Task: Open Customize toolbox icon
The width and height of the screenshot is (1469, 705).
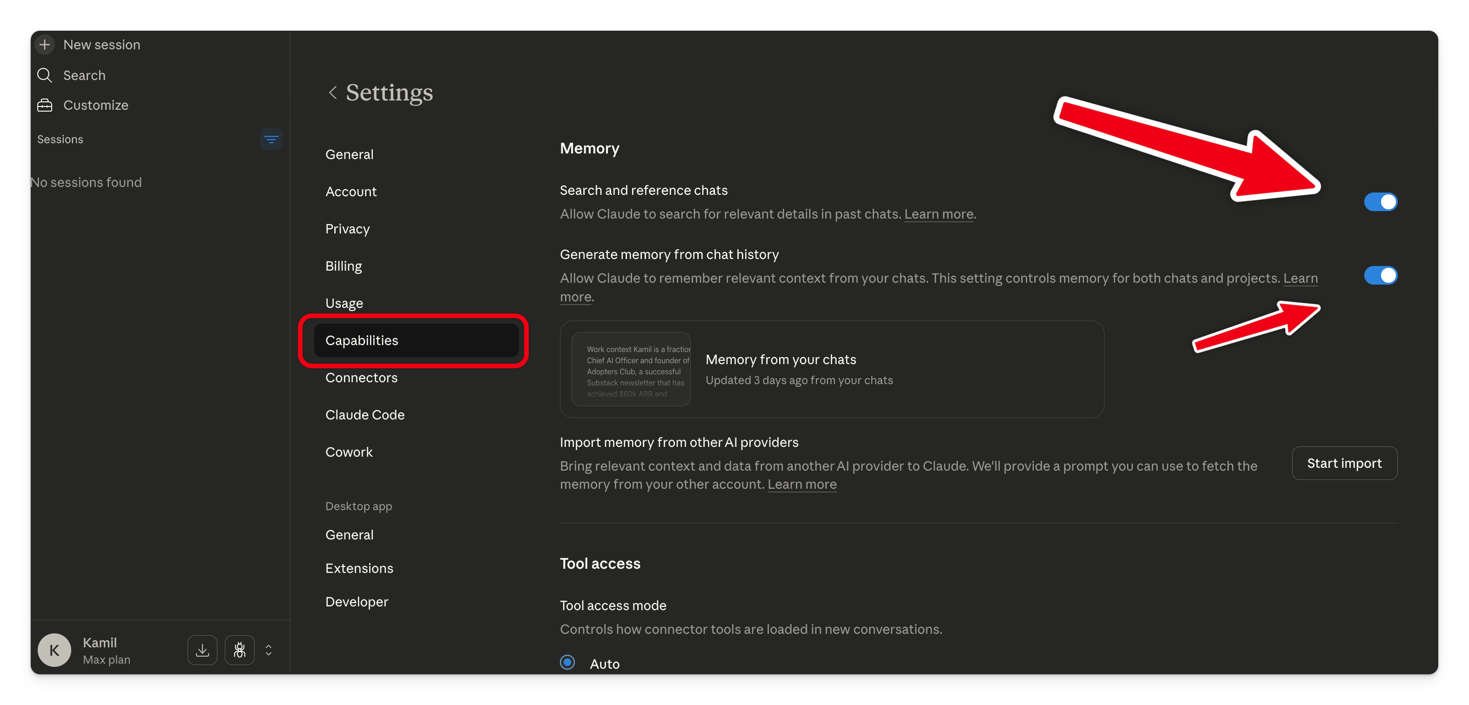Action: pos(45,106)
